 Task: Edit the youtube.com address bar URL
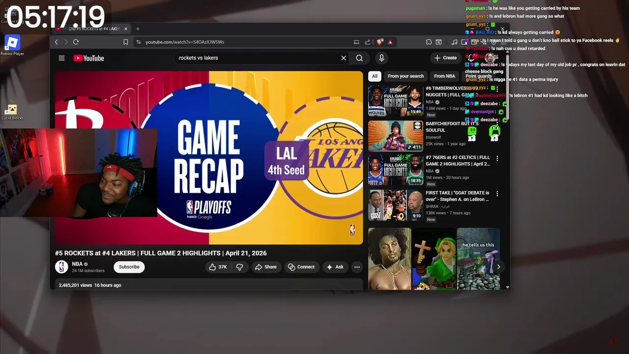click(x=185, y=42)
